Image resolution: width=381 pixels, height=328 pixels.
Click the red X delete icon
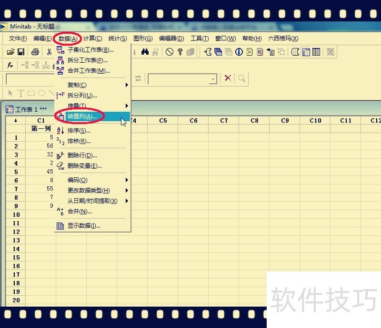coord(228,78)
